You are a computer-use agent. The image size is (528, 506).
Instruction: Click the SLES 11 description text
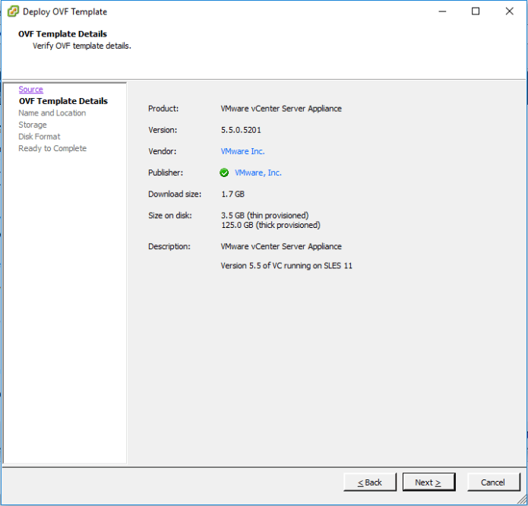[x=286, y=266]
